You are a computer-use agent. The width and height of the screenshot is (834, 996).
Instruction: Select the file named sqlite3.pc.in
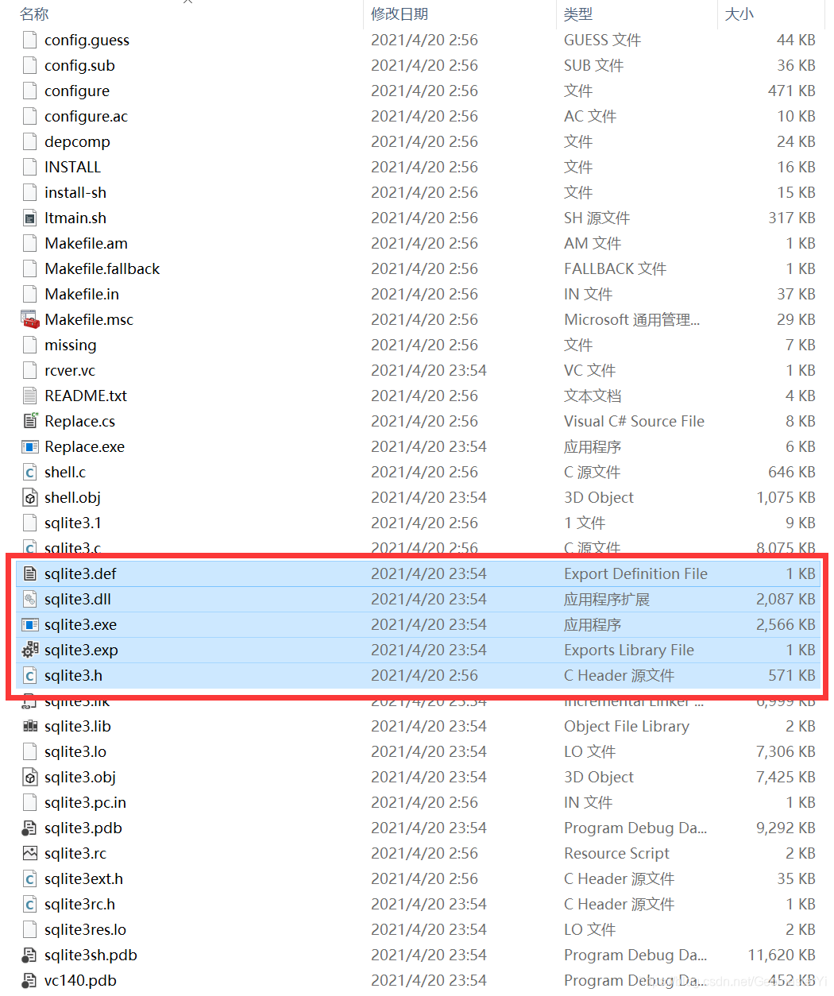tap(85, 802)
